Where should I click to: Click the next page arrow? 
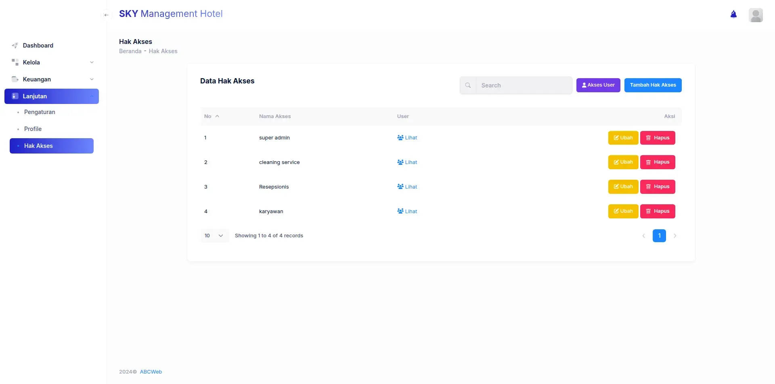(675, 236)
